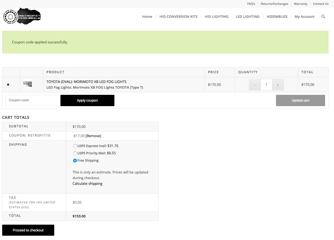Screen dimensions: 334x240
Task: Increase quantity with the plus button
Action: pyautogui.click(x=278, y=85)
